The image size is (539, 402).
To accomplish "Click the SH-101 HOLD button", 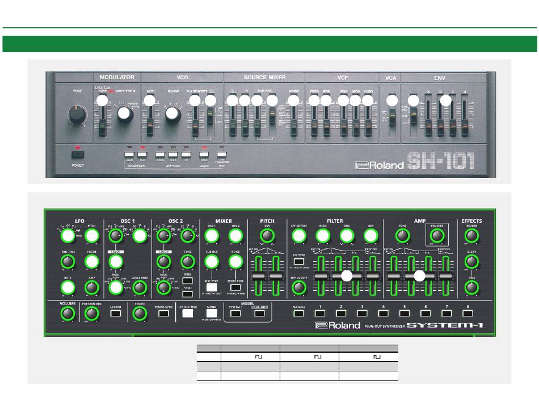I will [204, 155].
